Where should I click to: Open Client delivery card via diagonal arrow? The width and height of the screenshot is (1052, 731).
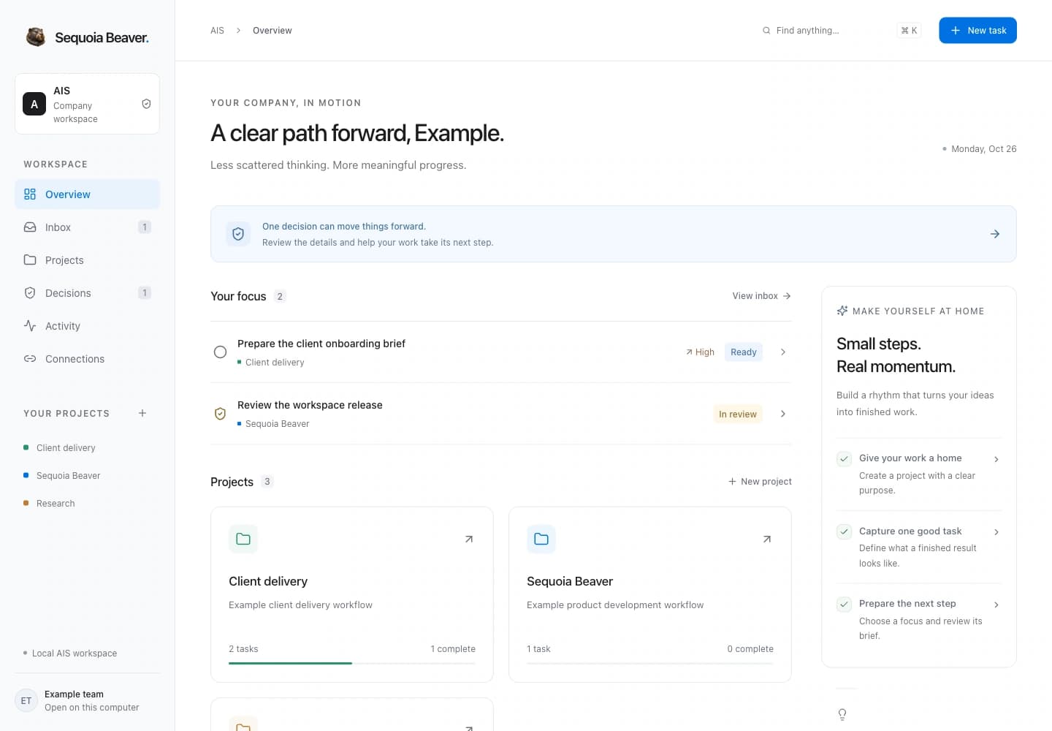click(x=469, y=539)
